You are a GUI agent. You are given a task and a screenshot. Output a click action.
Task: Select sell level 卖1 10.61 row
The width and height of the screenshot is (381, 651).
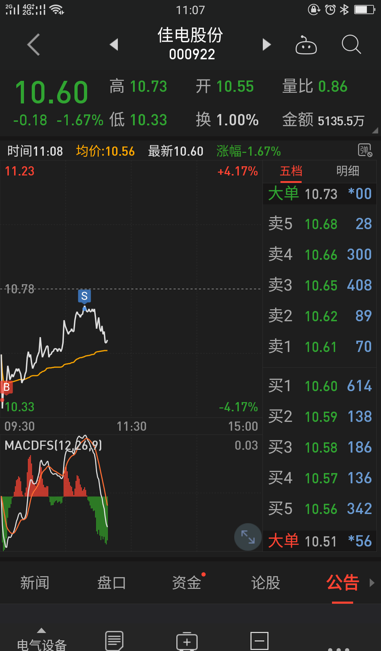click(x=320, y=347)
